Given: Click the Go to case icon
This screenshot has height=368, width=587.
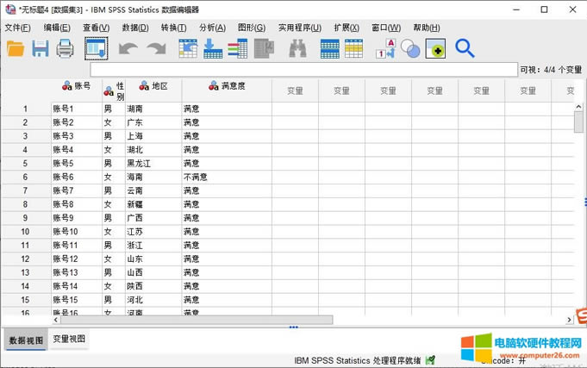Looking at the screenshot, I should (x=188, y=49).
